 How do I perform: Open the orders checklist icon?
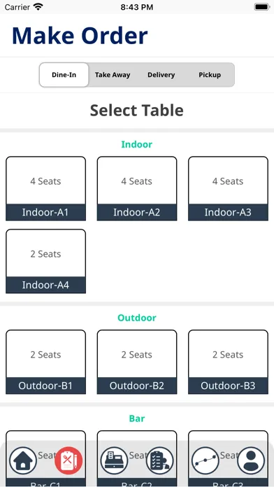[x=160, y=460]
